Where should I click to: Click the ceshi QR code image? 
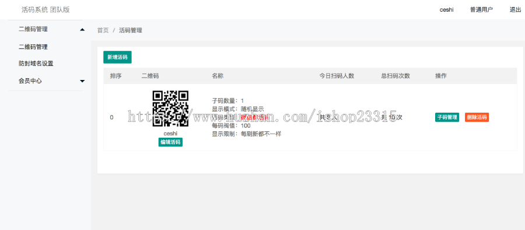(x=170, y=109)
